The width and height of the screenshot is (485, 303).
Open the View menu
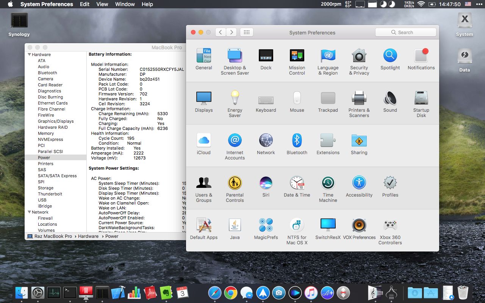click(102, 4)
